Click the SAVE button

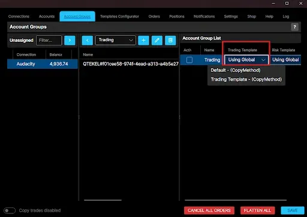tap(293, 210)
